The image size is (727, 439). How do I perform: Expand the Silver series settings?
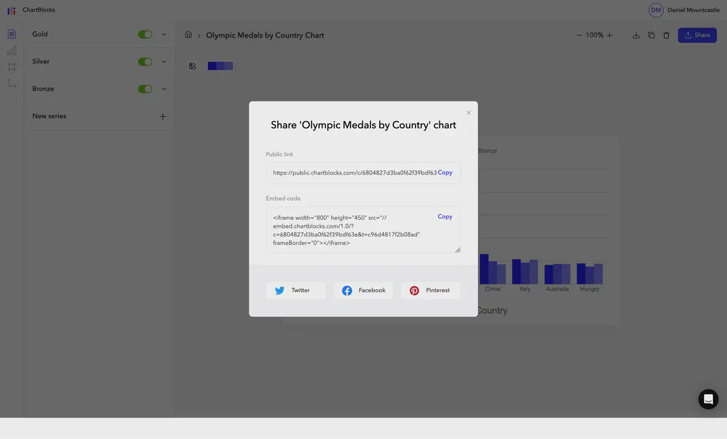click(x=163, y=61)
